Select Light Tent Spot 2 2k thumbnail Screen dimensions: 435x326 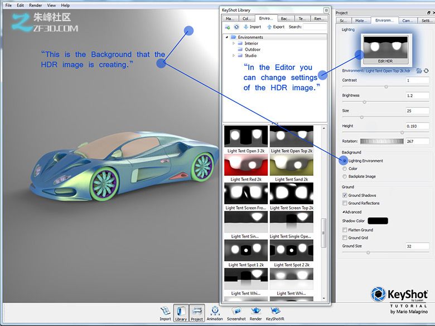(292, 250)
